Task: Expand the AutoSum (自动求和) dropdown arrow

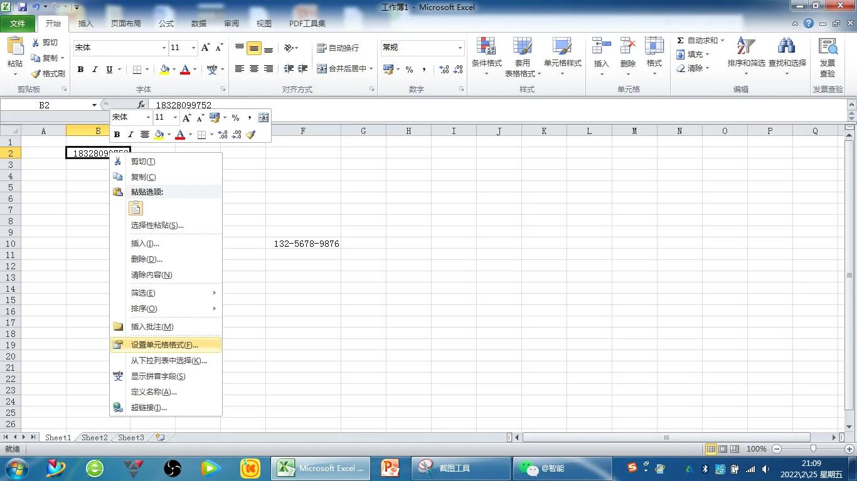Action: pyautogui.click(x=722, y=41)
